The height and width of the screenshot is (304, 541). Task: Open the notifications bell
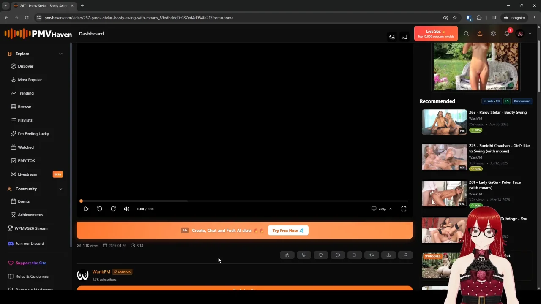[507, 34]
